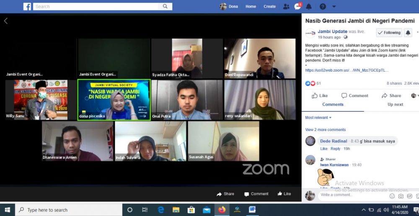Click the taskbar search box
Viewport: 419px width, 216px height.
(69, 210)
